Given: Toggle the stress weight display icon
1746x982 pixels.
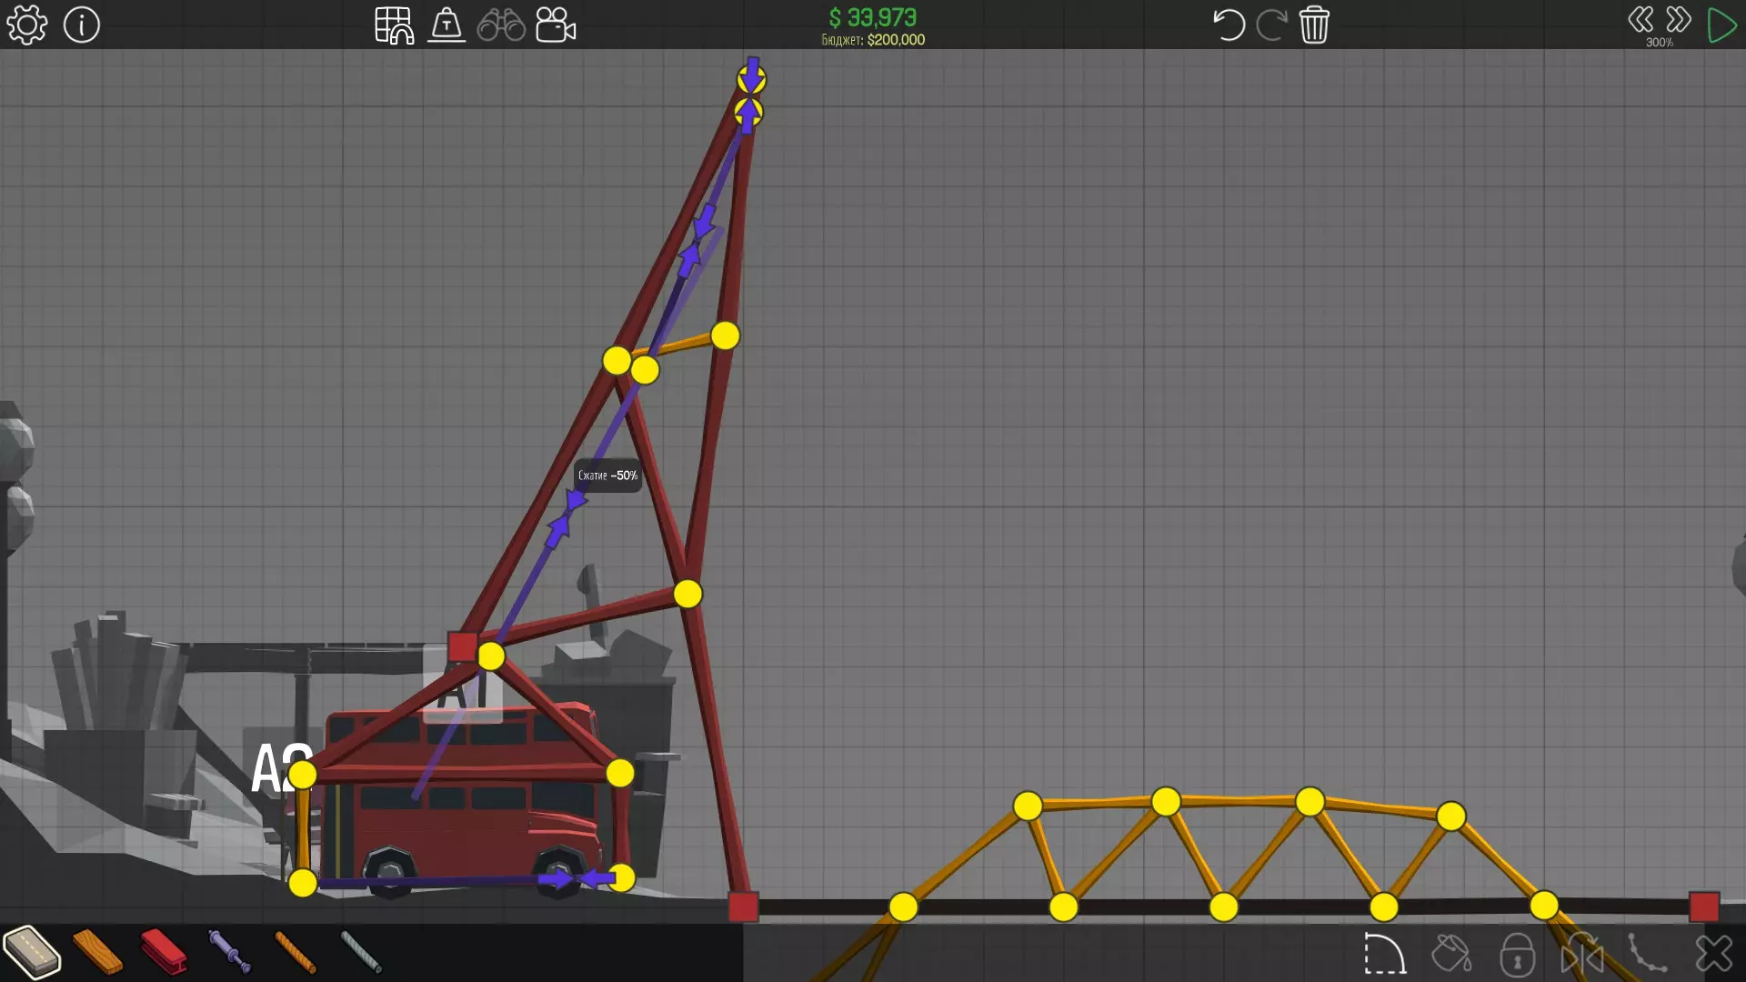Looking at the screenshot, I should (447, 25).
